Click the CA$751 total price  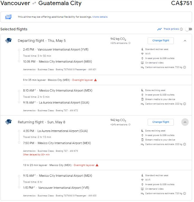(x=181, y=3)
